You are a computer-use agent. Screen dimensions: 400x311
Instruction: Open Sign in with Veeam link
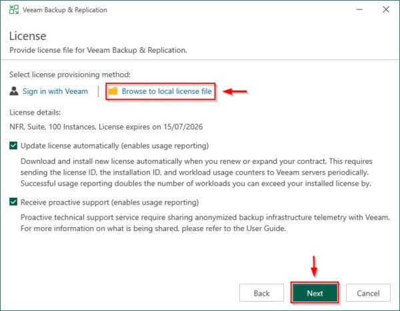click(55, 91)
